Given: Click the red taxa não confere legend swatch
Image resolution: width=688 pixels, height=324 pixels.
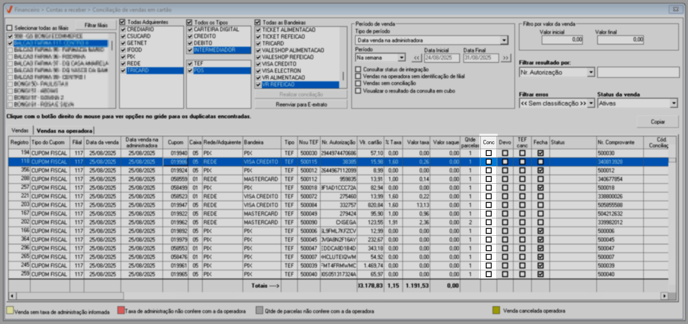Looking at the screenshot, I should [x=121, y=311].
